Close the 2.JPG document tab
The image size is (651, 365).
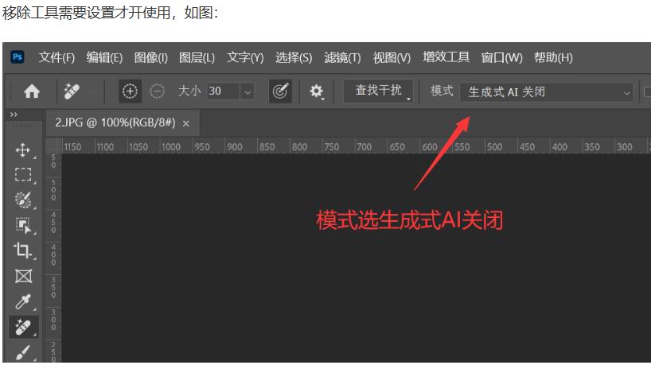click(186, 124)
